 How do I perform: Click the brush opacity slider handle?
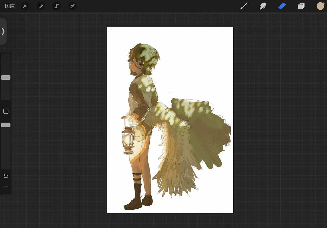pos(6,125)
